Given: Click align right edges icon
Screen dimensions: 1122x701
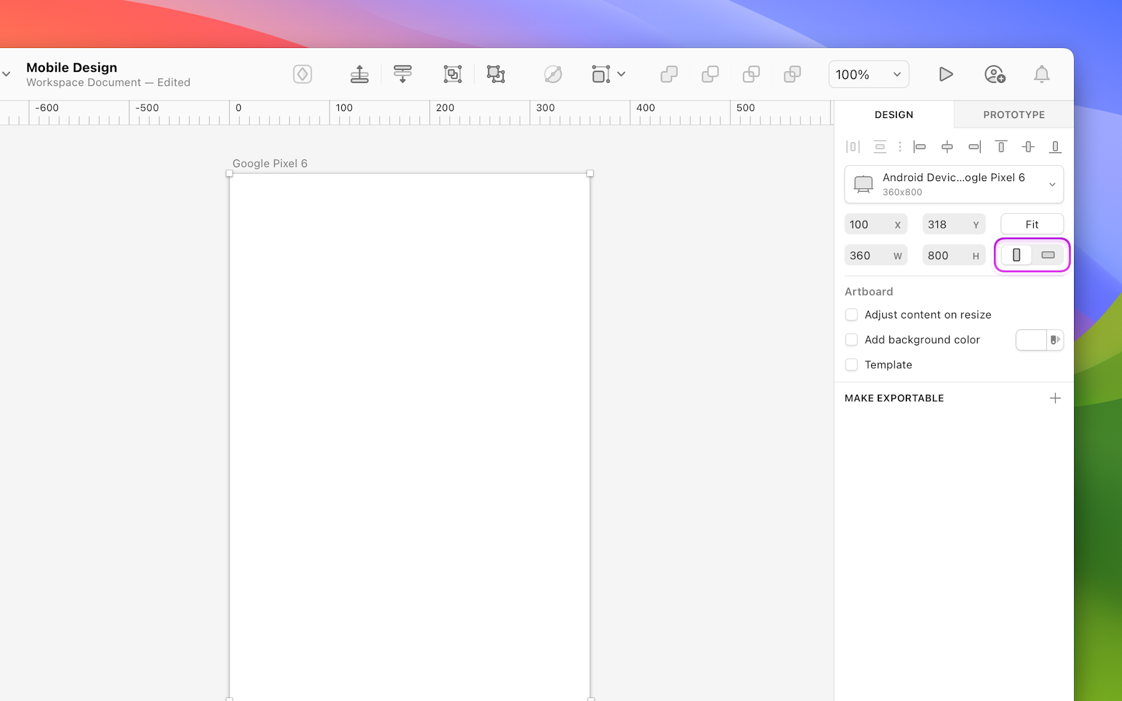Looking at the screenshot, I should [974, 147].
